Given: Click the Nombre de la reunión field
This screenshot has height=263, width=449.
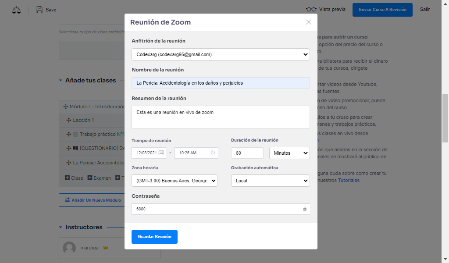Looking at the screenshot, I should point(221,83).
